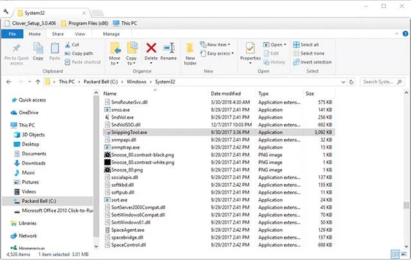
Task: Sort by the Name column header
Action: (155, 94)
